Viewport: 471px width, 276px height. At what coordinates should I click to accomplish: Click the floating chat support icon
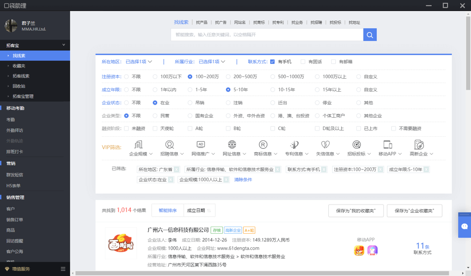(x=464, y=226)
